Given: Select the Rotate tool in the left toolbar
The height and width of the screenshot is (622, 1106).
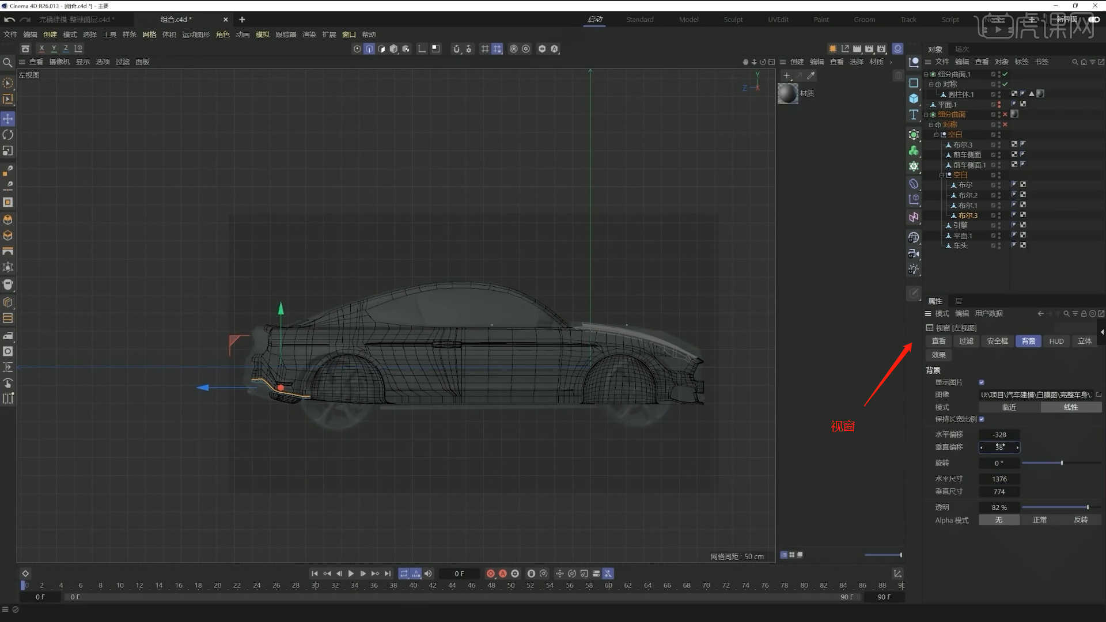Looking at the screenshot, I should (x=7, y=135).
